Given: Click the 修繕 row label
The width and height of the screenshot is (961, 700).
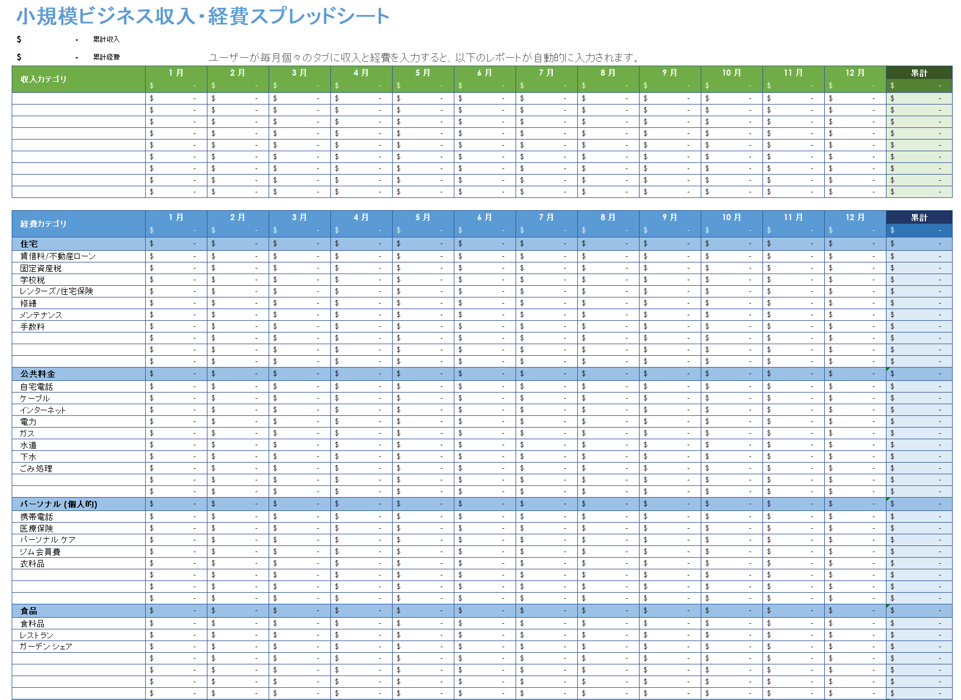Looking at the screenshot, I should click(x=28, y=303).
